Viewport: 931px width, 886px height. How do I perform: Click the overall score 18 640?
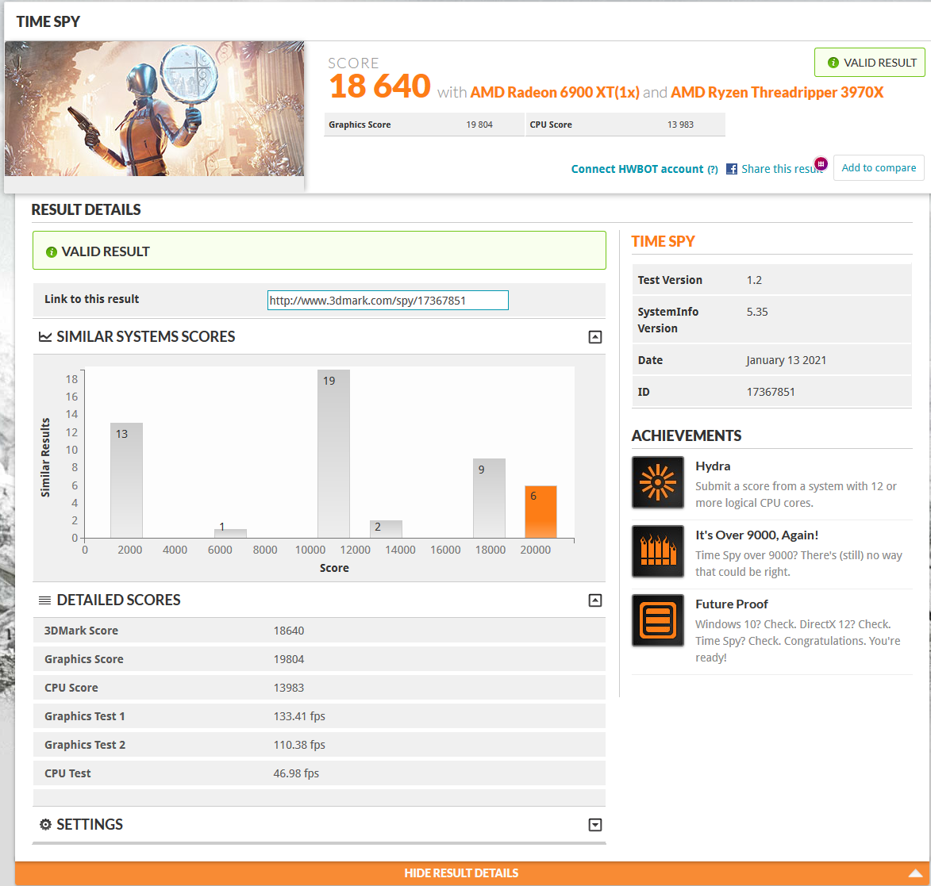pos(379,86)
